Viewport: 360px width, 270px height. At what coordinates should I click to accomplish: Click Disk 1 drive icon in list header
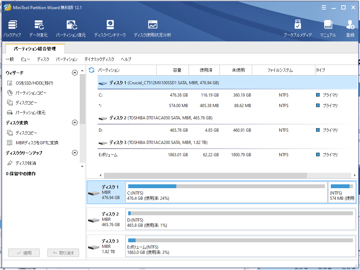pos(103,83)
